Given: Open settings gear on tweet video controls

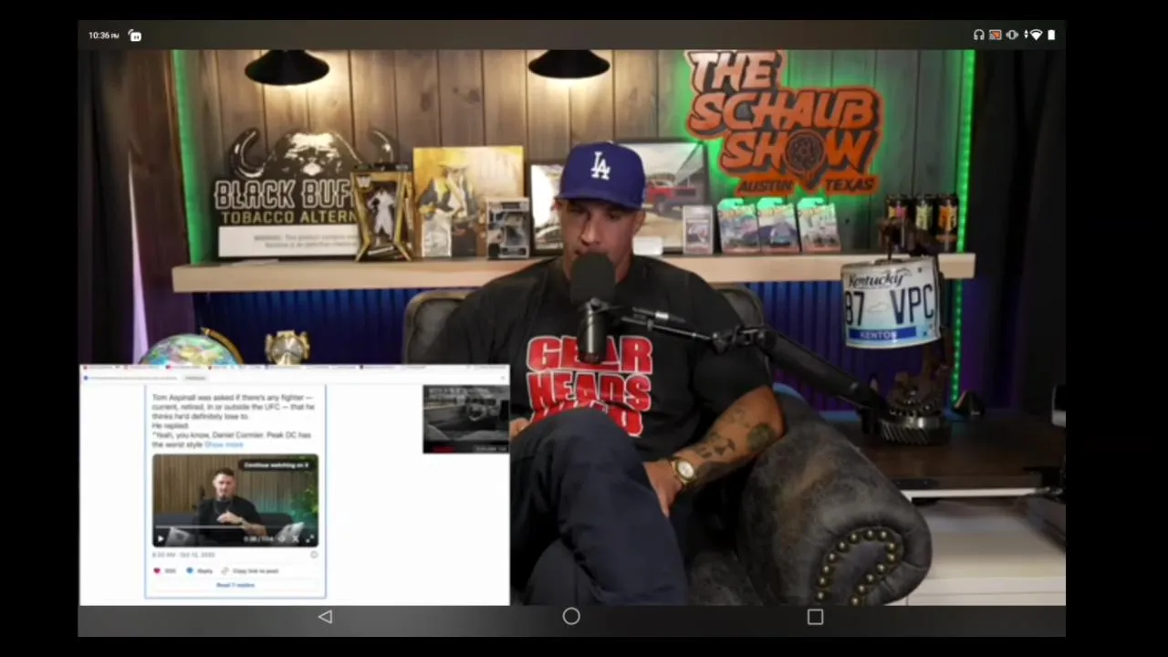Looking at the screenshot, I should (282, 538).
